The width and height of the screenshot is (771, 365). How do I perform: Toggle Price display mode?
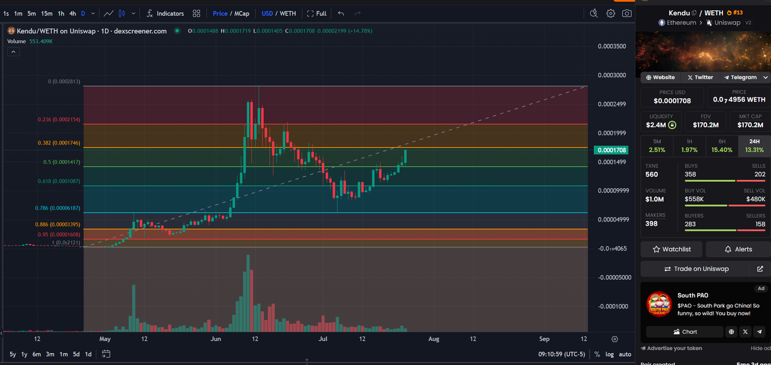click(x=220, y=13)
